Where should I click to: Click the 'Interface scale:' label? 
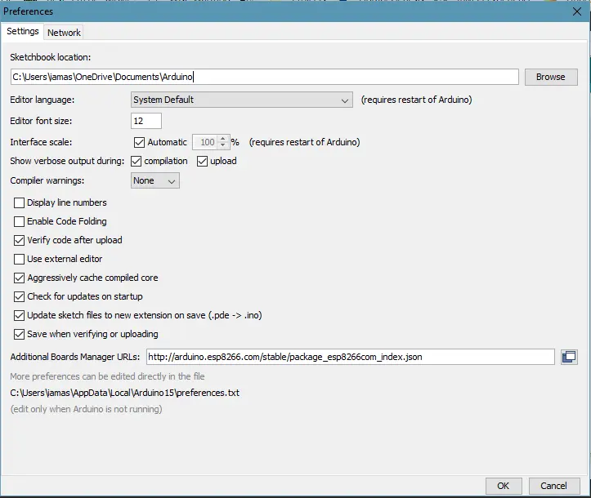(x=41, y=142)
